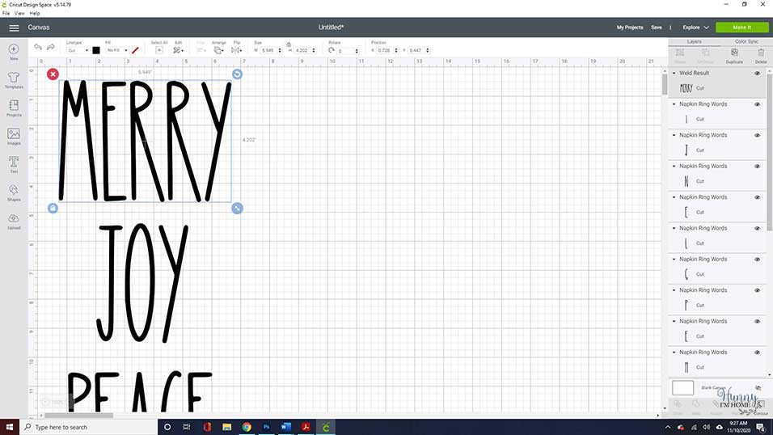Image resolution: width=773 pixels, height=435 pixels.
Task: Open the Images library
Action: [14, 136]
